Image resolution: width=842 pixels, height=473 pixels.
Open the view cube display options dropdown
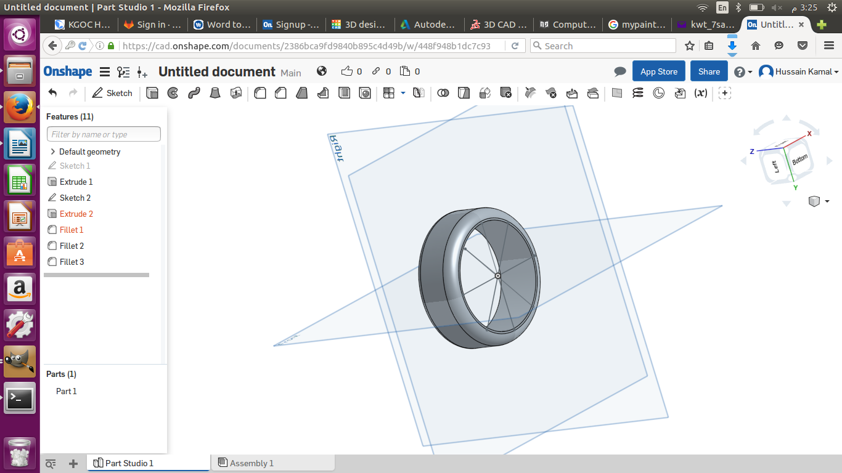coord(827,201)
